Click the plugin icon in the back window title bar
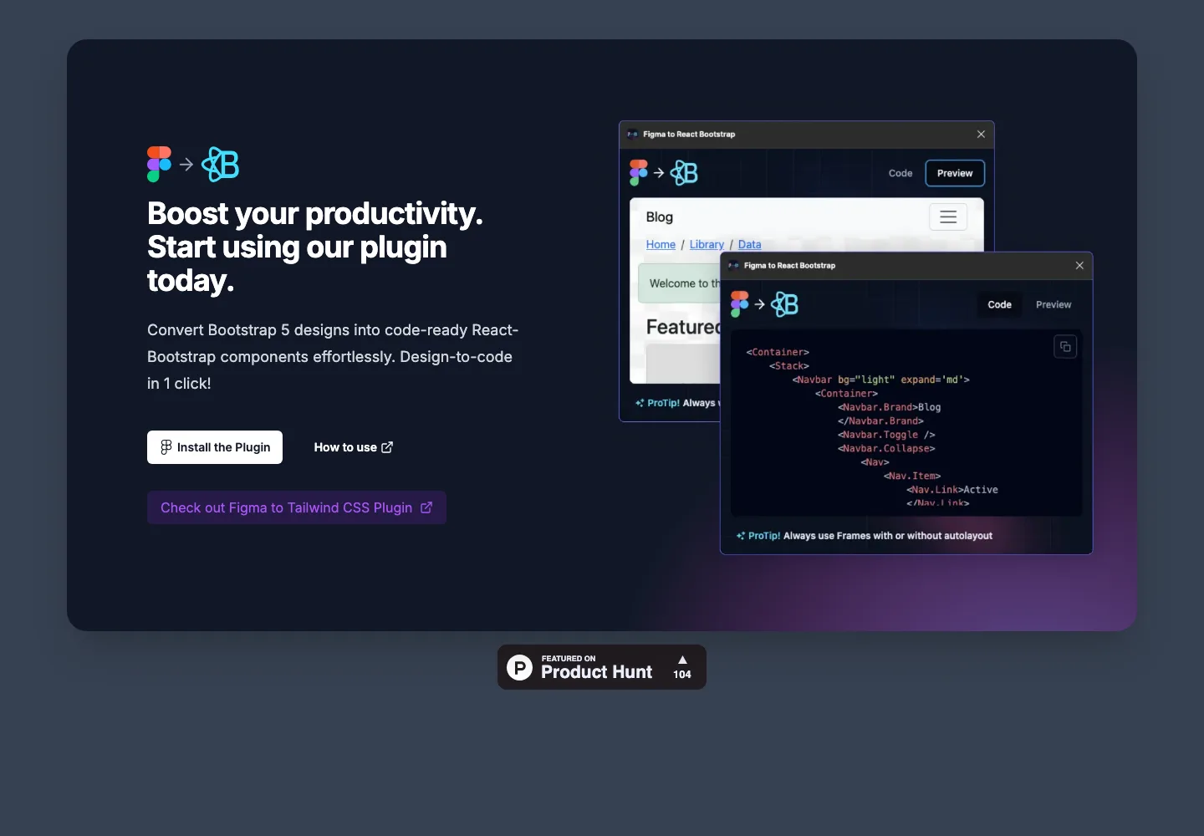Image resolution: width=1204 pixels, height=836 pixels. point(633,134)
